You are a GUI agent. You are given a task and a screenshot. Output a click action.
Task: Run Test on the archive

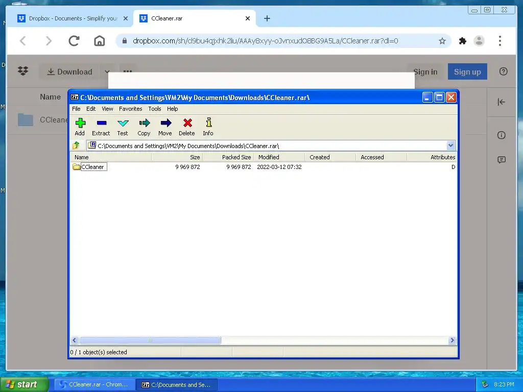click(x=123, y=127)
